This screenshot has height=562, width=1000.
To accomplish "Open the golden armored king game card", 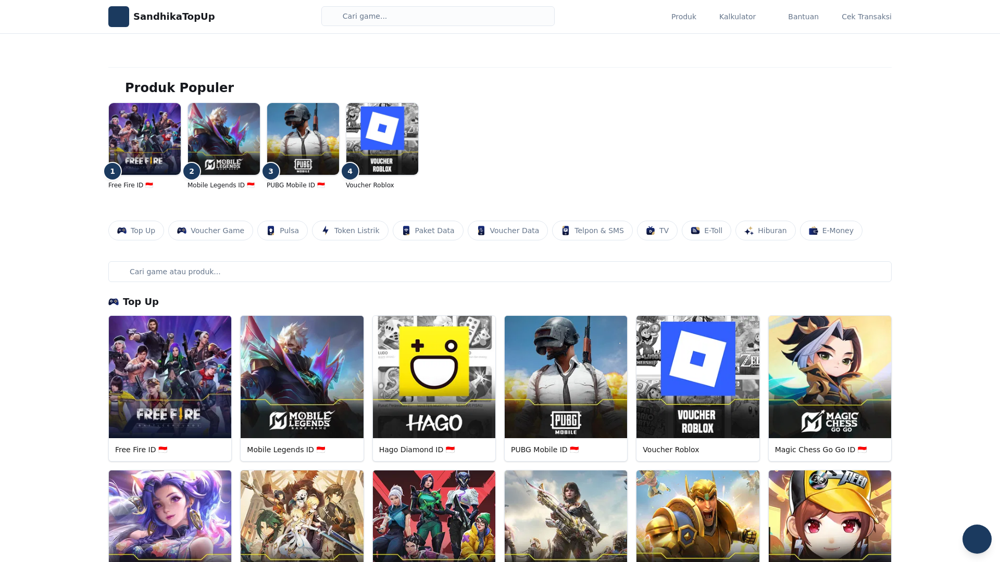I will pos(698,516).
